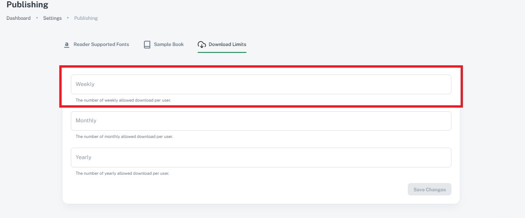Focus the Weekly download limit field

click(261, 84)
